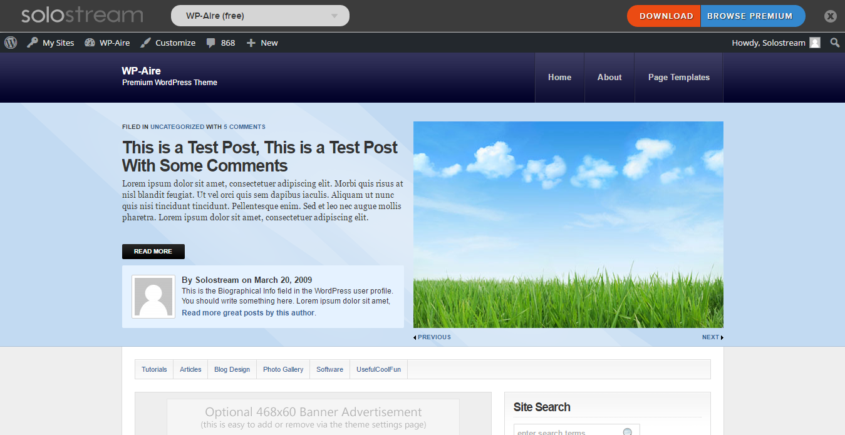Close the Solostream preview bar with X icon
The width and height of the screenshot is (845, 435).
point(831,16)
